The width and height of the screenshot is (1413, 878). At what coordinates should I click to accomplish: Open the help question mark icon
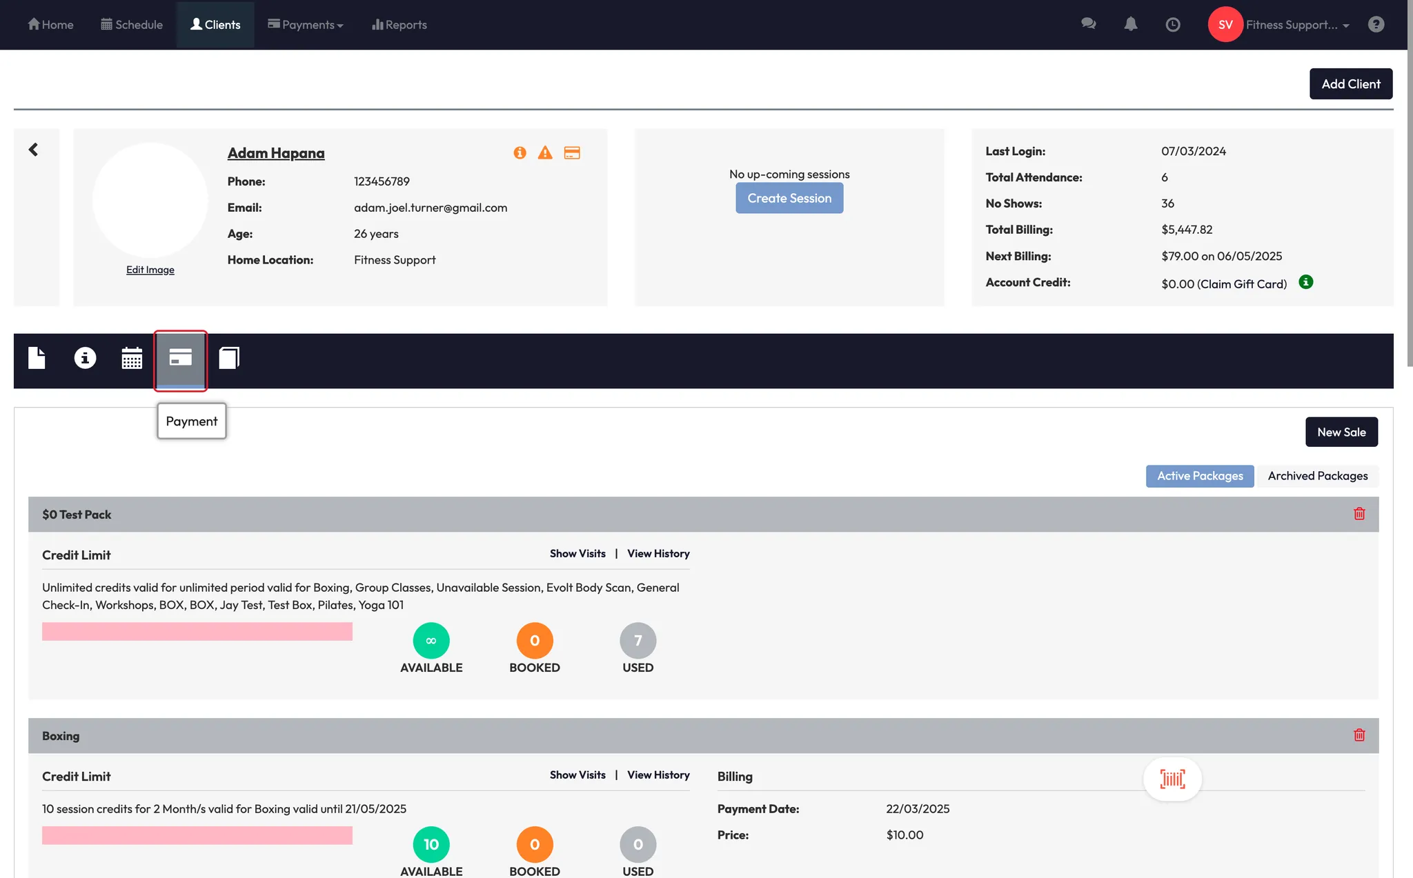(x=1376, y=25)
